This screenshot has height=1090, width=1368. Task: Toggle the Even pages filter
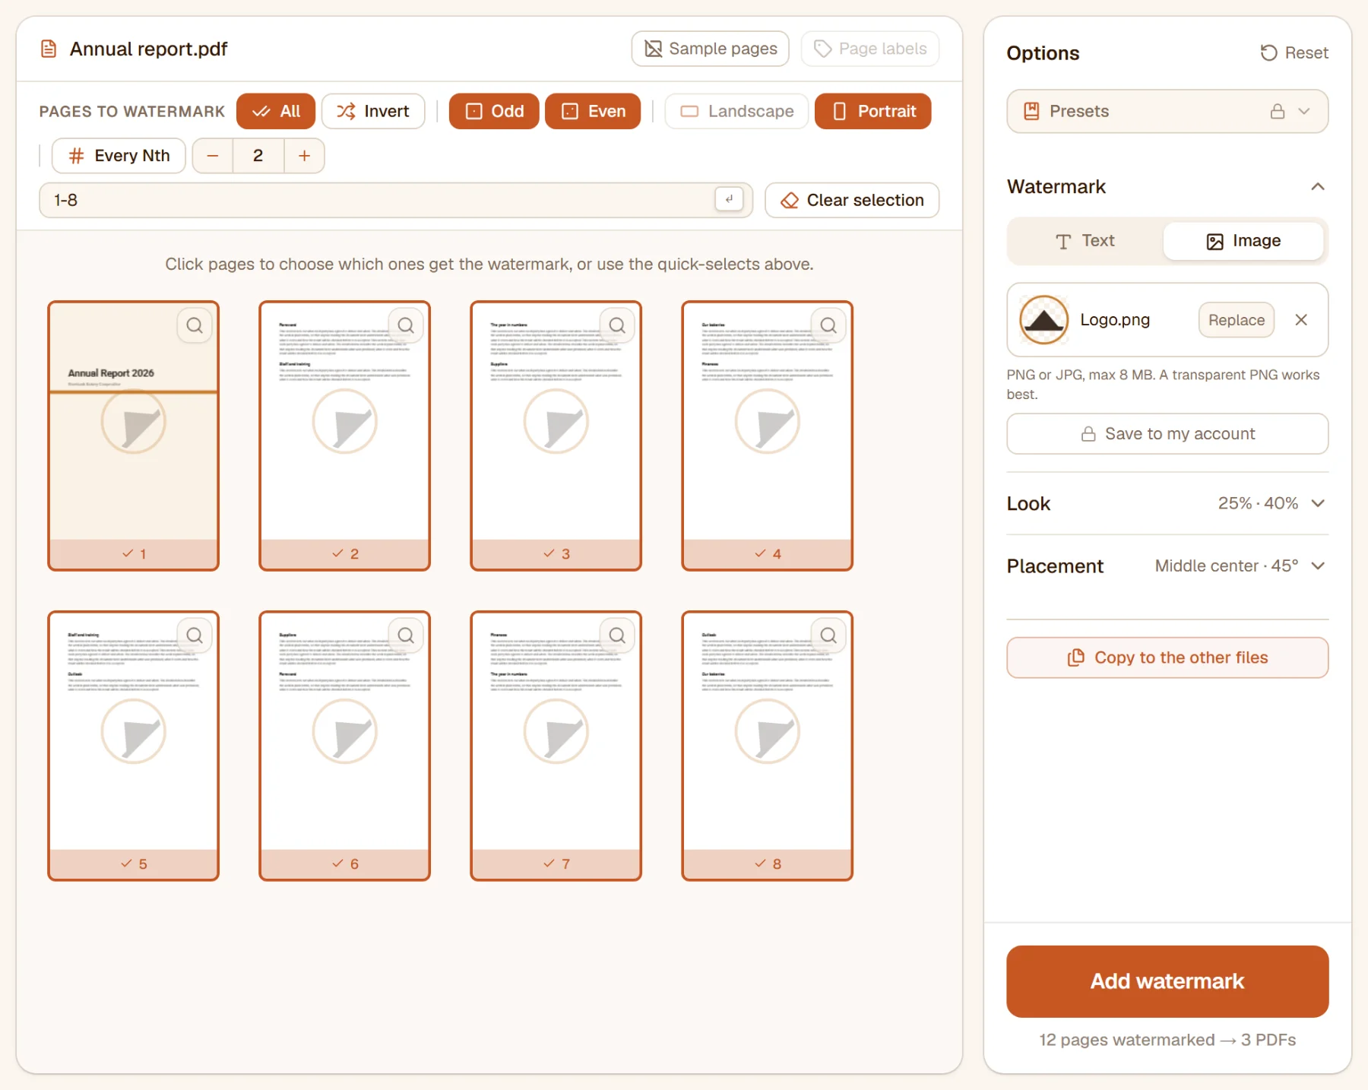pos(593,112)
